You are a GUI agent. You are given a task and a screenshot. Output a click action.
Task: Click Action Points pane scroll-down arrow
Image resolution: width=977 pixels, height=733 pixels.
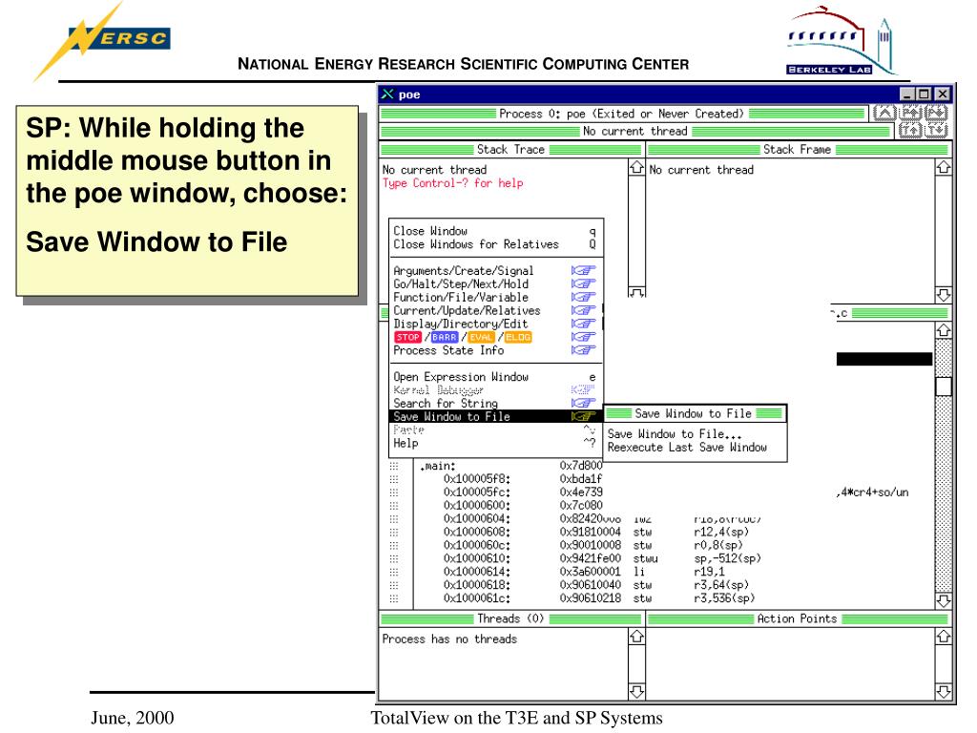click(x=944, y=691)
